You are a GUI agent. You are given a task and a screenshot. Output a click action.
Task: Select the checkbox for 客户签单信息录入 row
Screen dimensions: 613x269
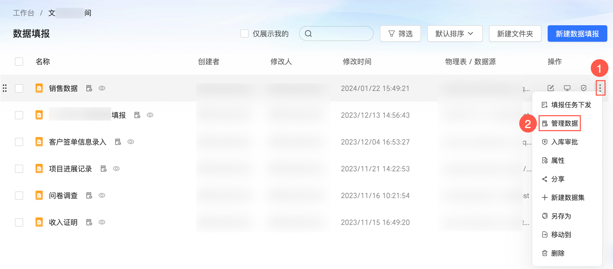point(19,142)
